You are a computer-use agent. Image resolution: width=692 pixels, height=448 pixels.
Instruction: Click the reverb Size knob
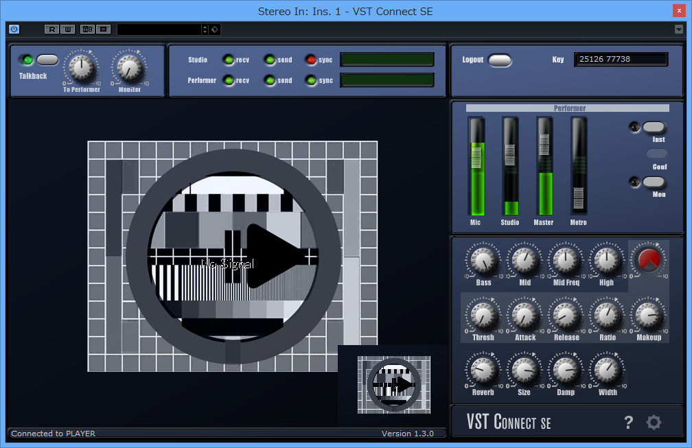pyautogui.click(x=524, y=370)
